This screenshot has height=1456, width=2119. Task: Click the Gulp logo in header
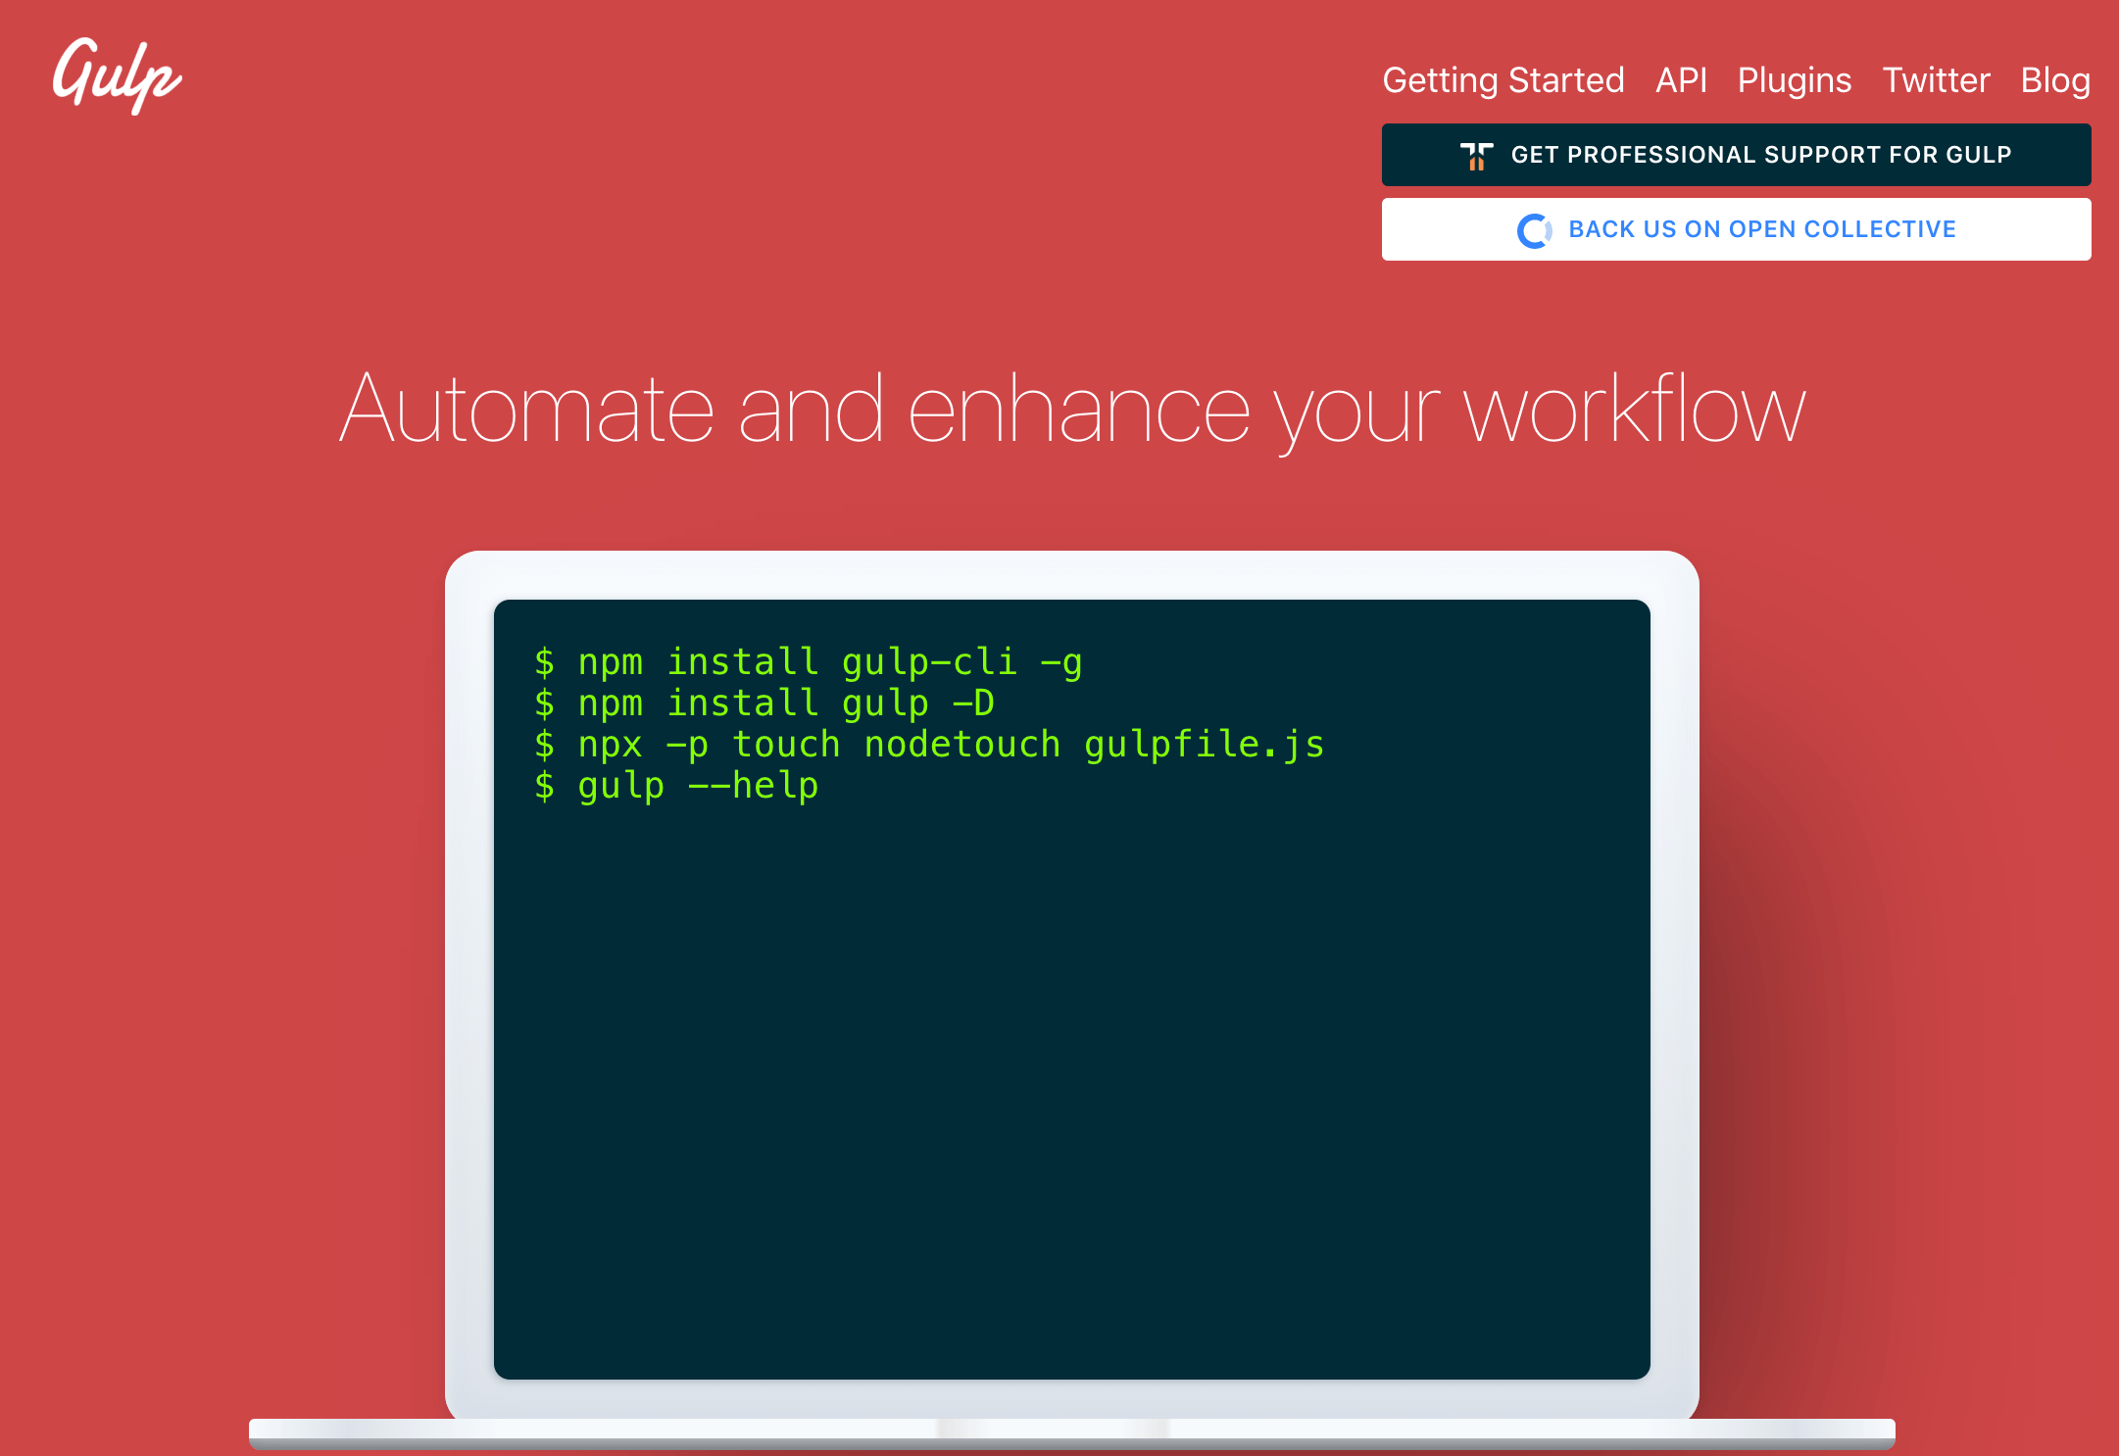coord(117,75)
